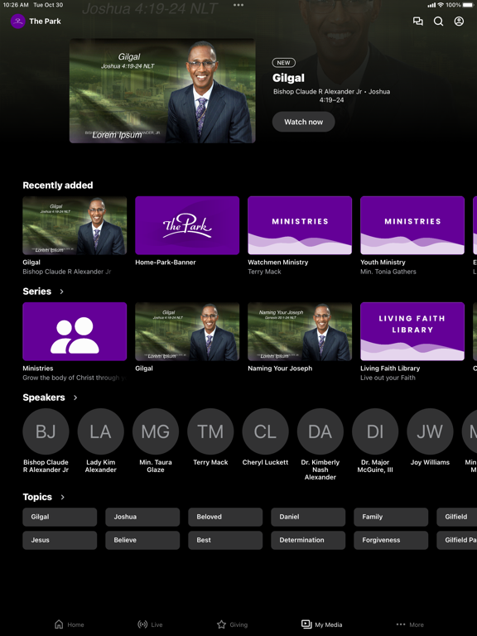Tap the three-dot multitasking indicator at top
Screen dimensions: 477x636
tap(238, 5)
